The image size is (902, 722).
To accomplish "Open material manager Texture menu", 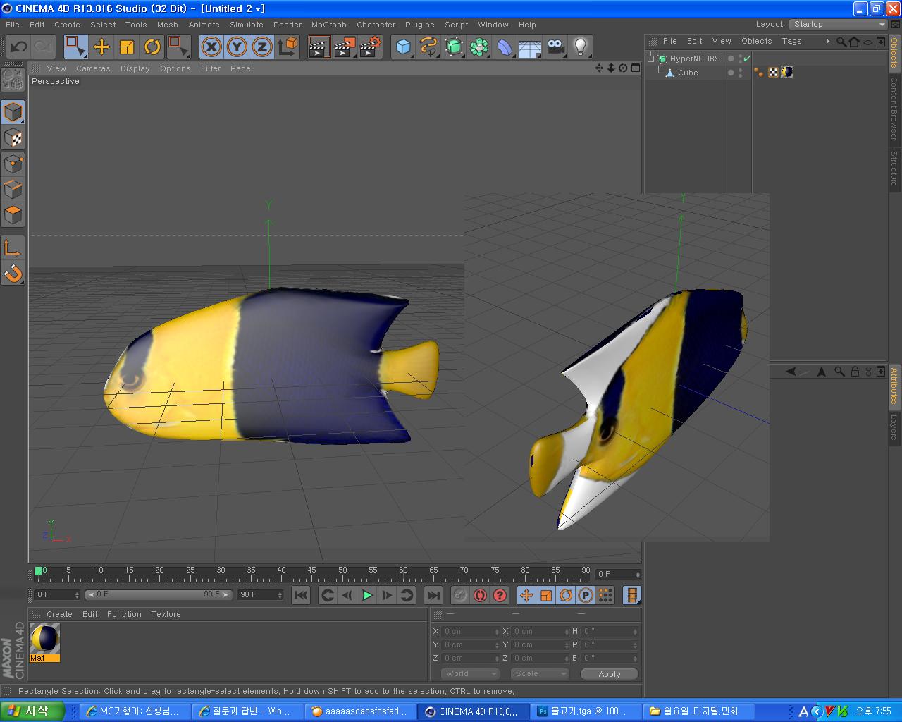I will tap(166, 614).
